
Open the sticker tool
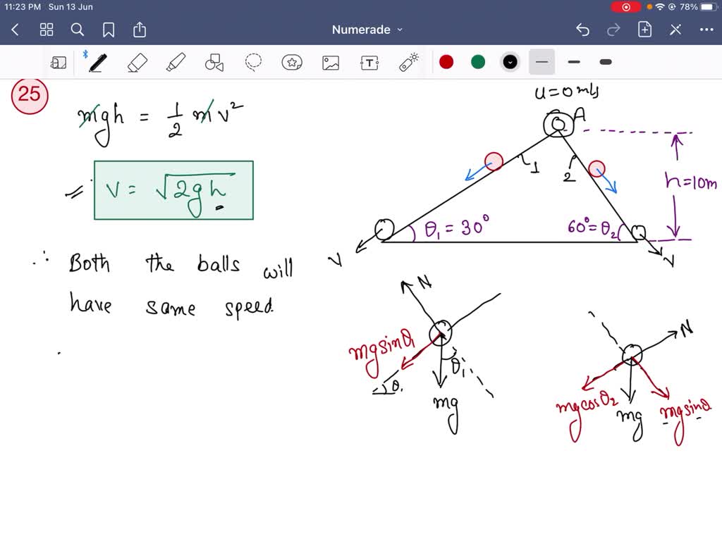click(x=292, y=62)
